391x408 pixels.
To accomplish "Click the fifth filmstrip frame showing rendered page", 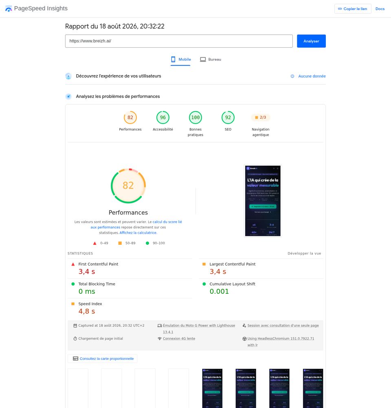I will (212, 388).
